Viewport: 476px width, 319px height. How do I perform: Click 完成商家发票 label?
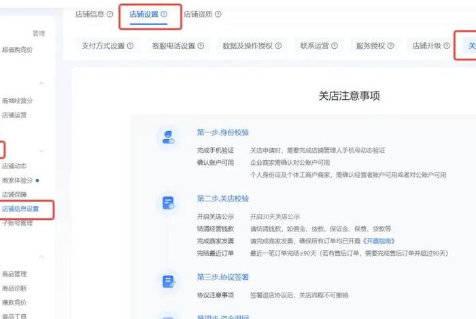tap(216, 241)
